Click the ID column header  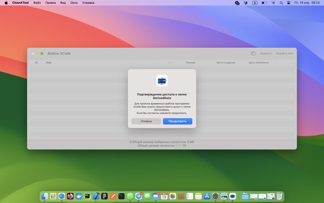(36, 63)
